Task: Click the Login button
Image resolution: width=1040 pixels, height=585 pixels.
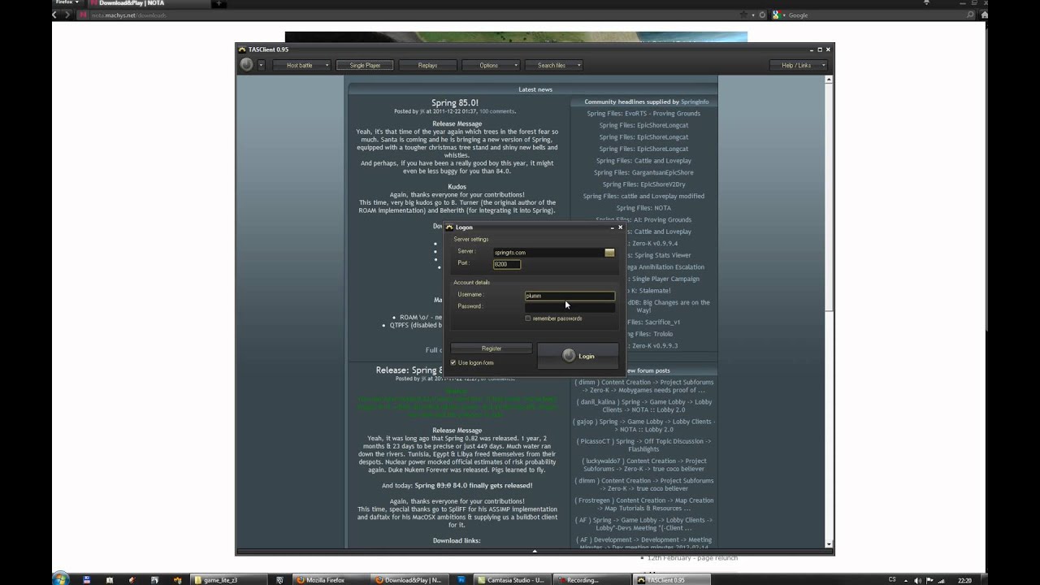Action: pos(578,356)
